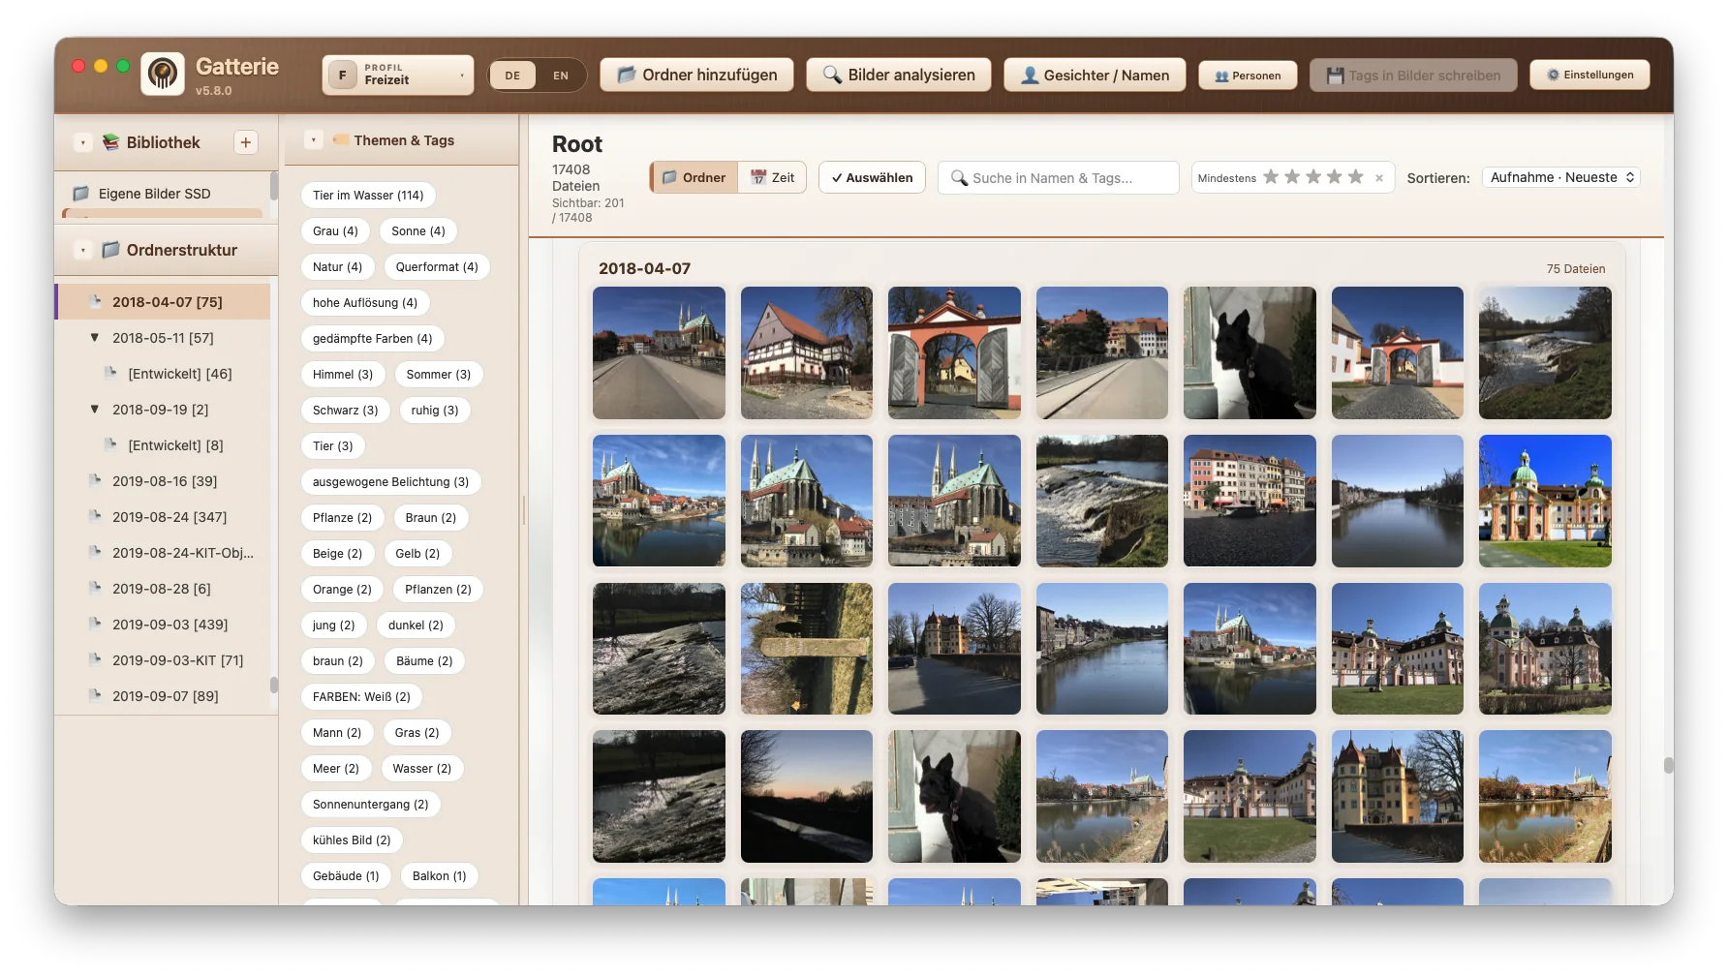This screenshot has width=1728, height=977.
Task: Toggle the Grau (4) tag filter
Action: [x=335, y=230]
